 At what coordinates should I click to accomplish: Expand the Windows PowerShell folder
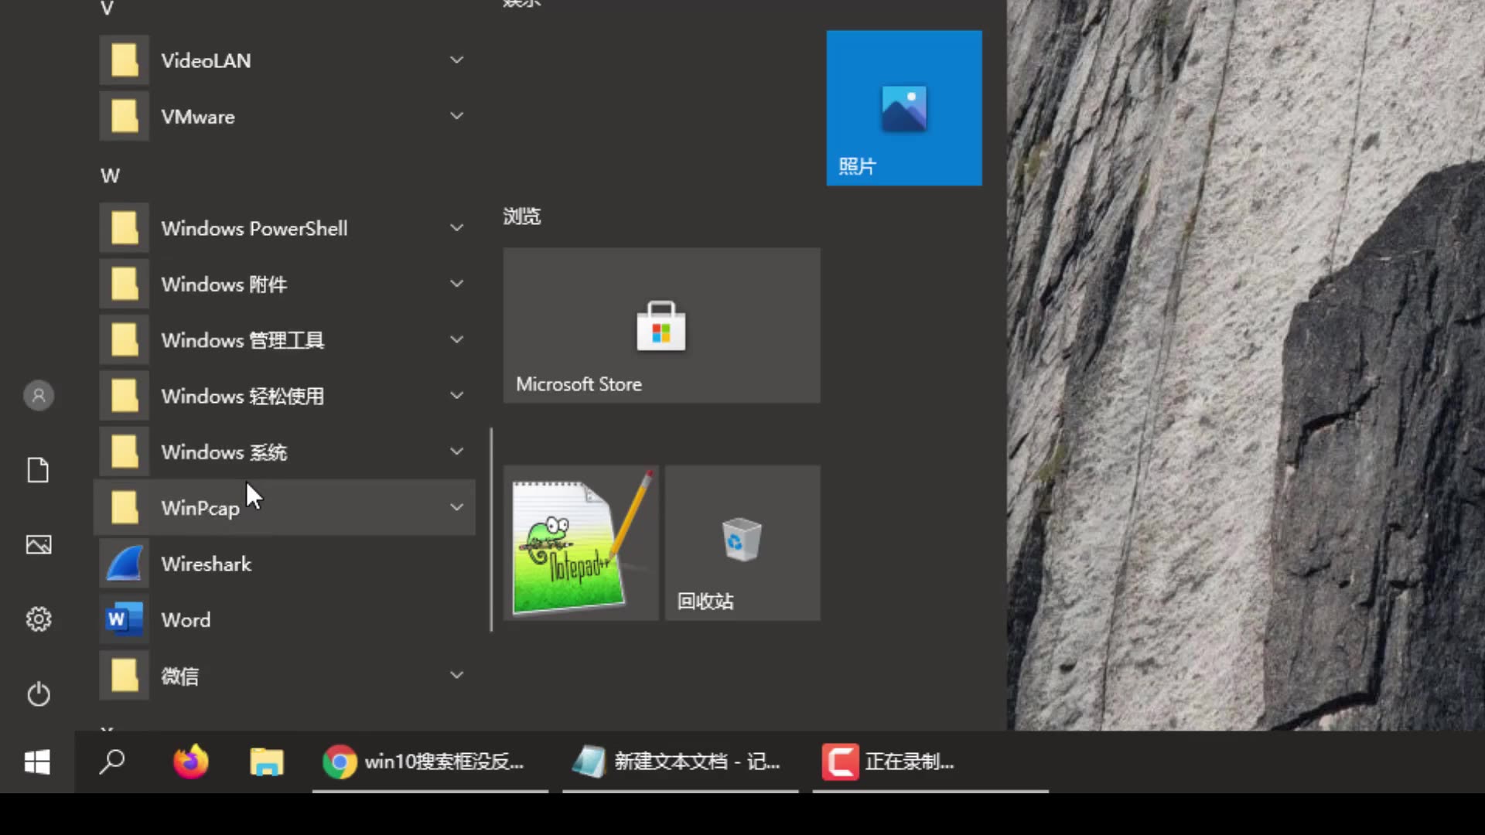point(456,227)
